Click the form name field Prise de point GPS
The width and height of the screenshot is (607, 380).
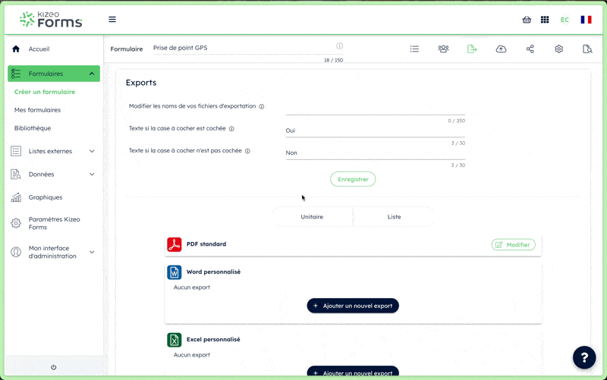click(248, 48)
